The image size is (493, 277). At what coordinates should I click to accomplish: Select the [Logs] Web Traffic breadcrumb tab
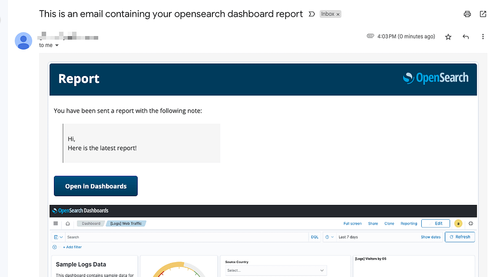126,223
